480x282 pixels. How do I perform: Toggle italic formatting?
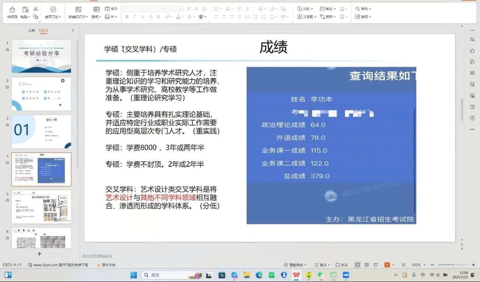pos(135,17)
